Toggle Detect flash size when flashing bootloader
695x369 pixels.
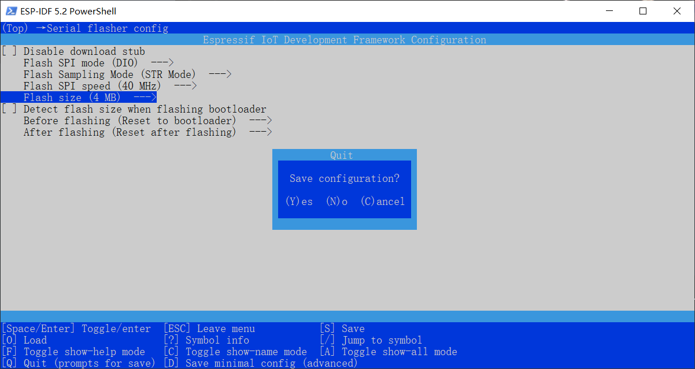[9, 109]
